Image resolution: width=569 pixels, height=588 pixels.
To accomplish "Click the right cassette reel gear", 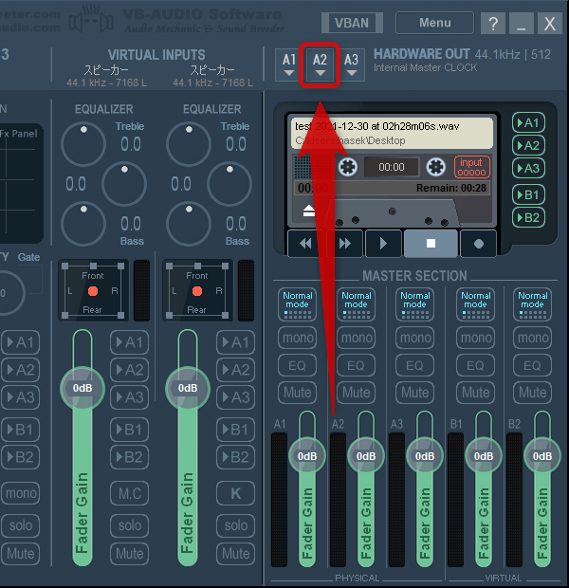I will point(436,167).
